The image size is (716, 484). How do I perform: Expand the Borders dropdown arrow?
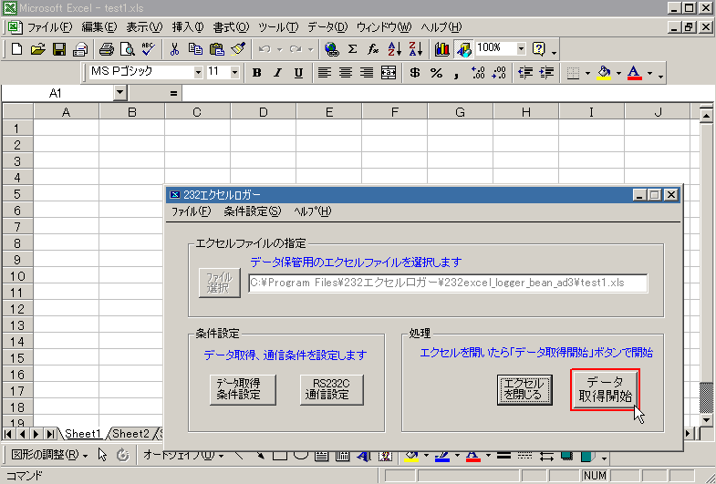[x=587, y=73]
